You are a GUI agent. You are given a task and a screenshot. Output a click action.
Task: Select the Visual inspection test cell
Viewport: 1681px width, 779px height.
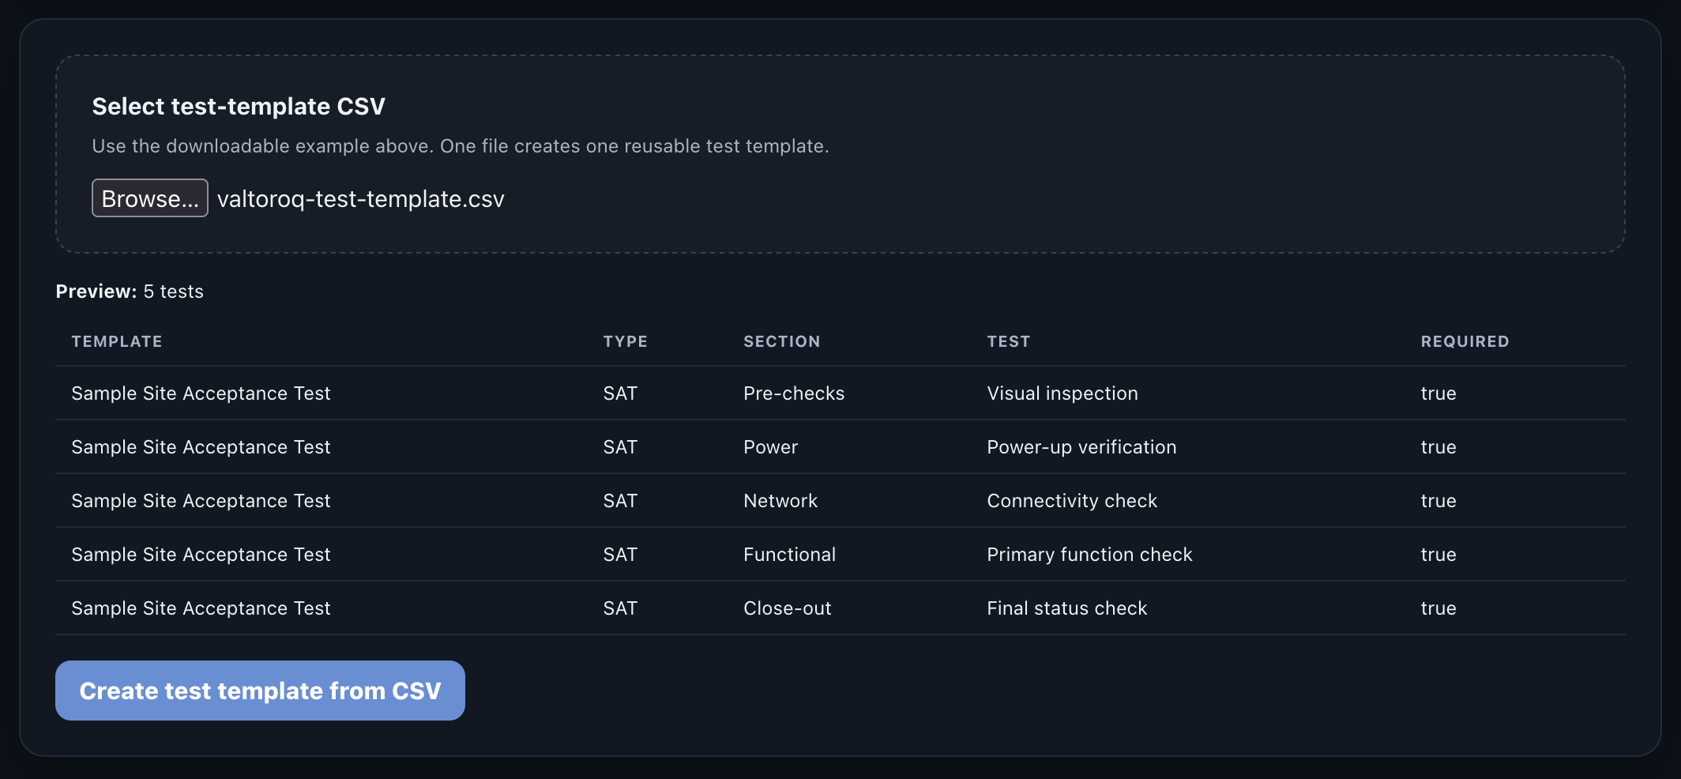point(1062,393)
